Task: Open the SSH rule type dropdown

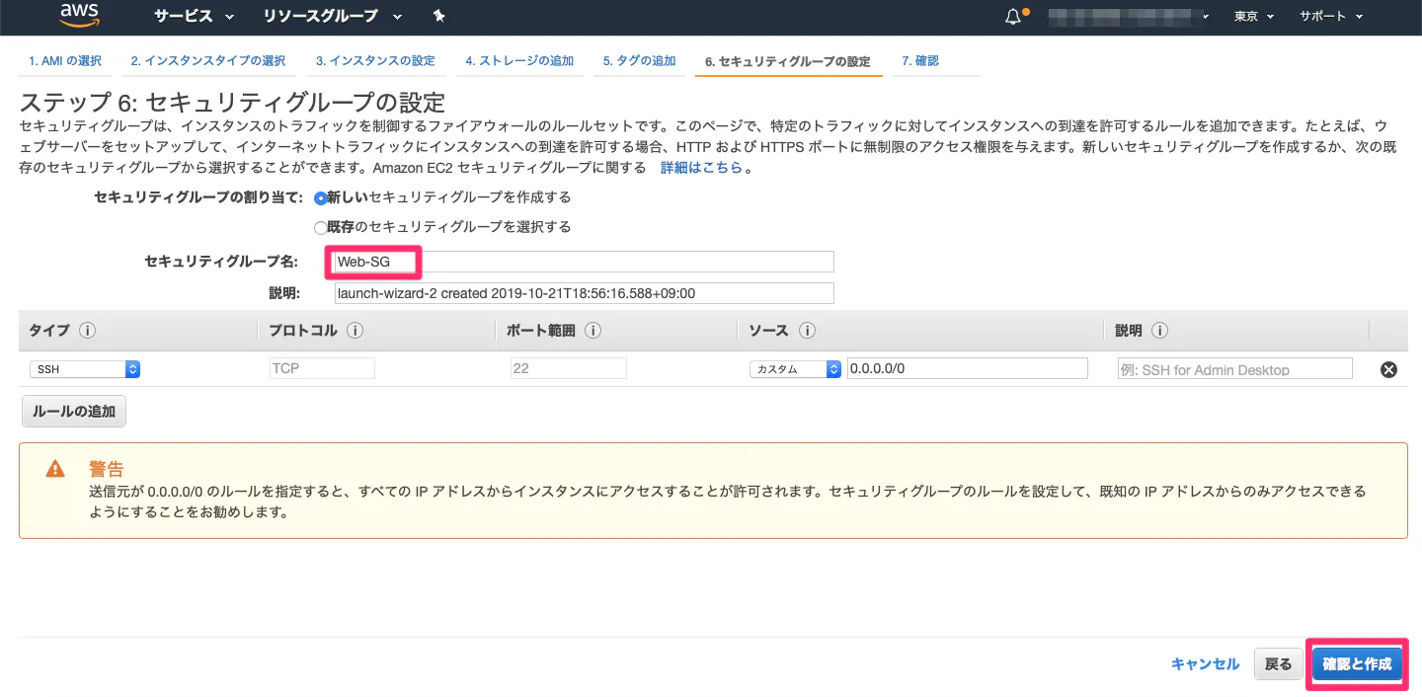Action: [x=85, y=368]
